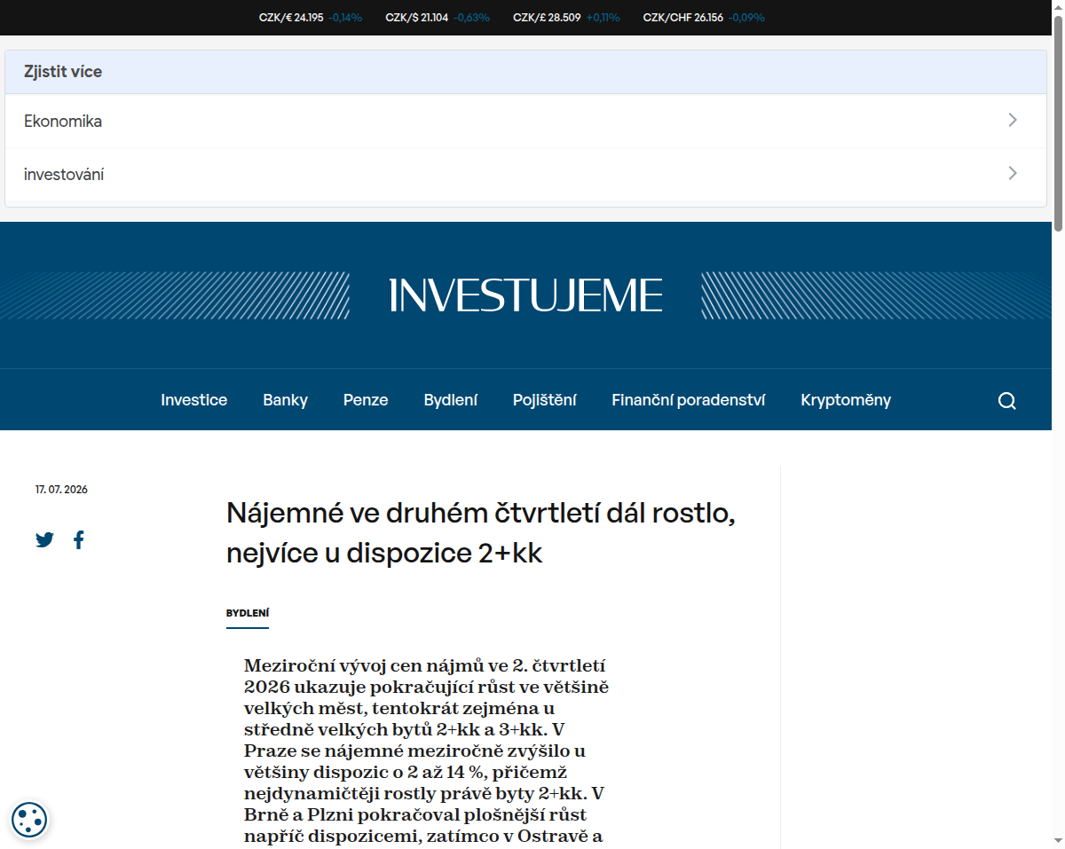Screen dimensions: 1065x849
Task: Share the article on Twitter
Action: tap(44, 539)
